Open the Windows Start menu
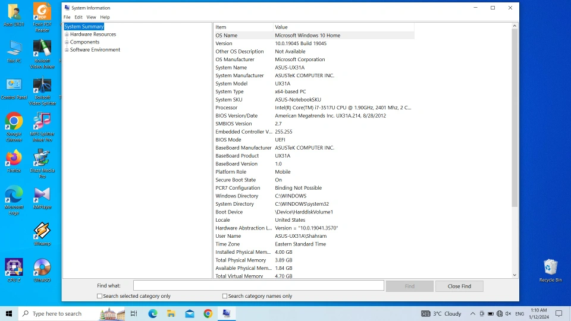Image resolution: width=571 pixels, height=321 pixels. click(9, 313)
